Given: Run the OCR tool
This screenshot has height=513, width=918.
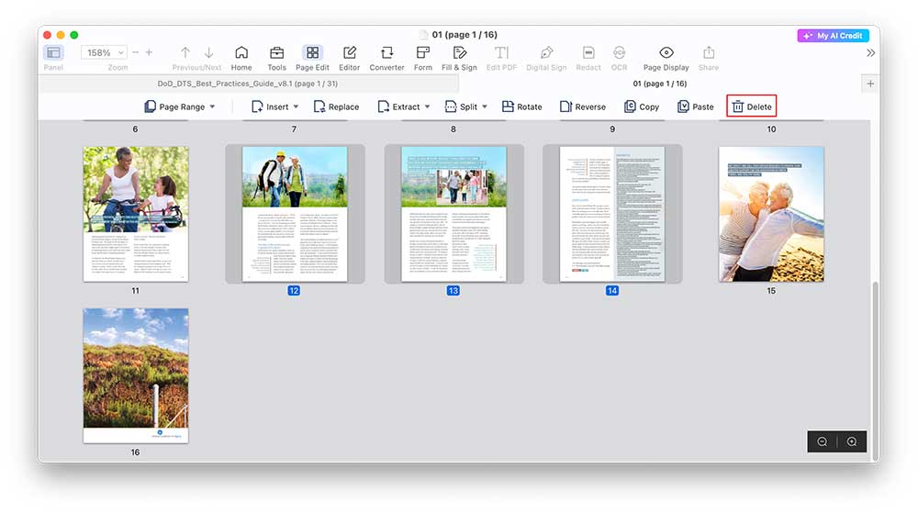Looking at the screenshot, I should click(x=619, y=52).
